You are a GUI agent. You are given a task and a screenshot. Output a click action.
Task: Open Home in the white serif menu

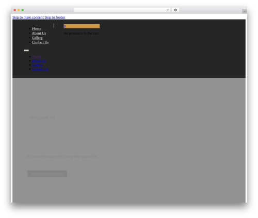[x=37, y=29]
